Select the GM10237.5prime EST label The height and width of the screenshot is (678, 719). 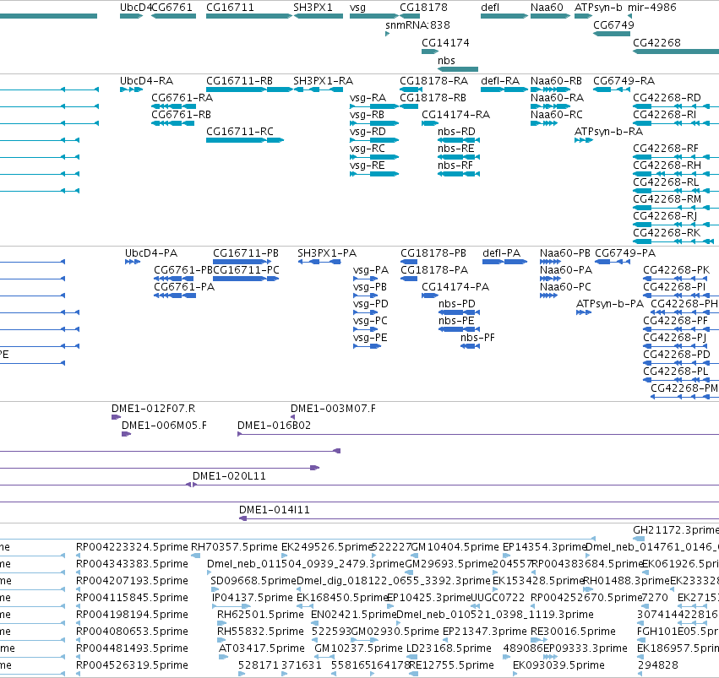point(358,648)
